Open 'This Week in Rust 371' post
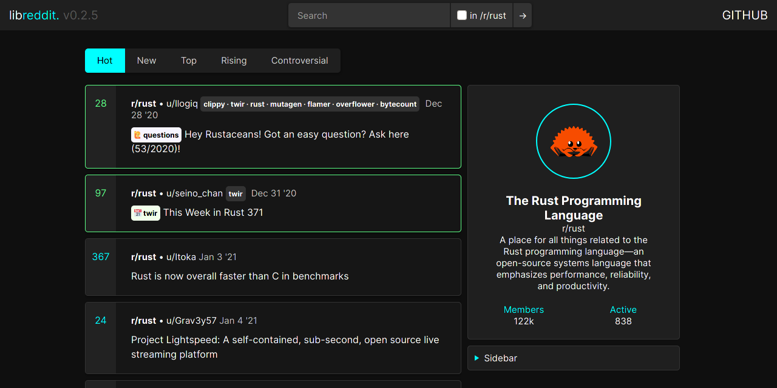This screenshot has height=388, width=777. click(x=213, y=212)
